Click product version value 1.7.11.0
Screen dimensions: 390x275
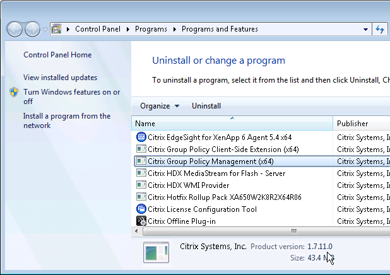pos(319,247)
